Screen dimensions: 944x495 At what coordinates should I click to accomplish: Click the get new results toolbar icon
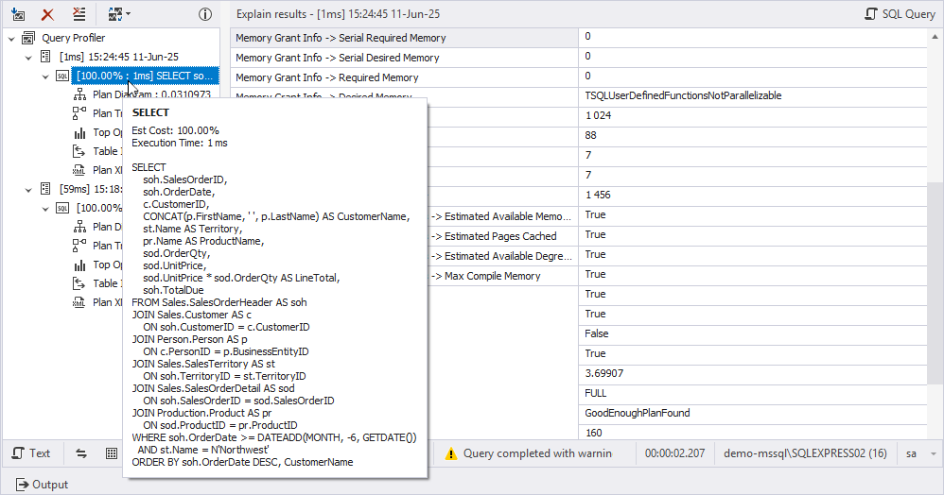coord(19,14)
